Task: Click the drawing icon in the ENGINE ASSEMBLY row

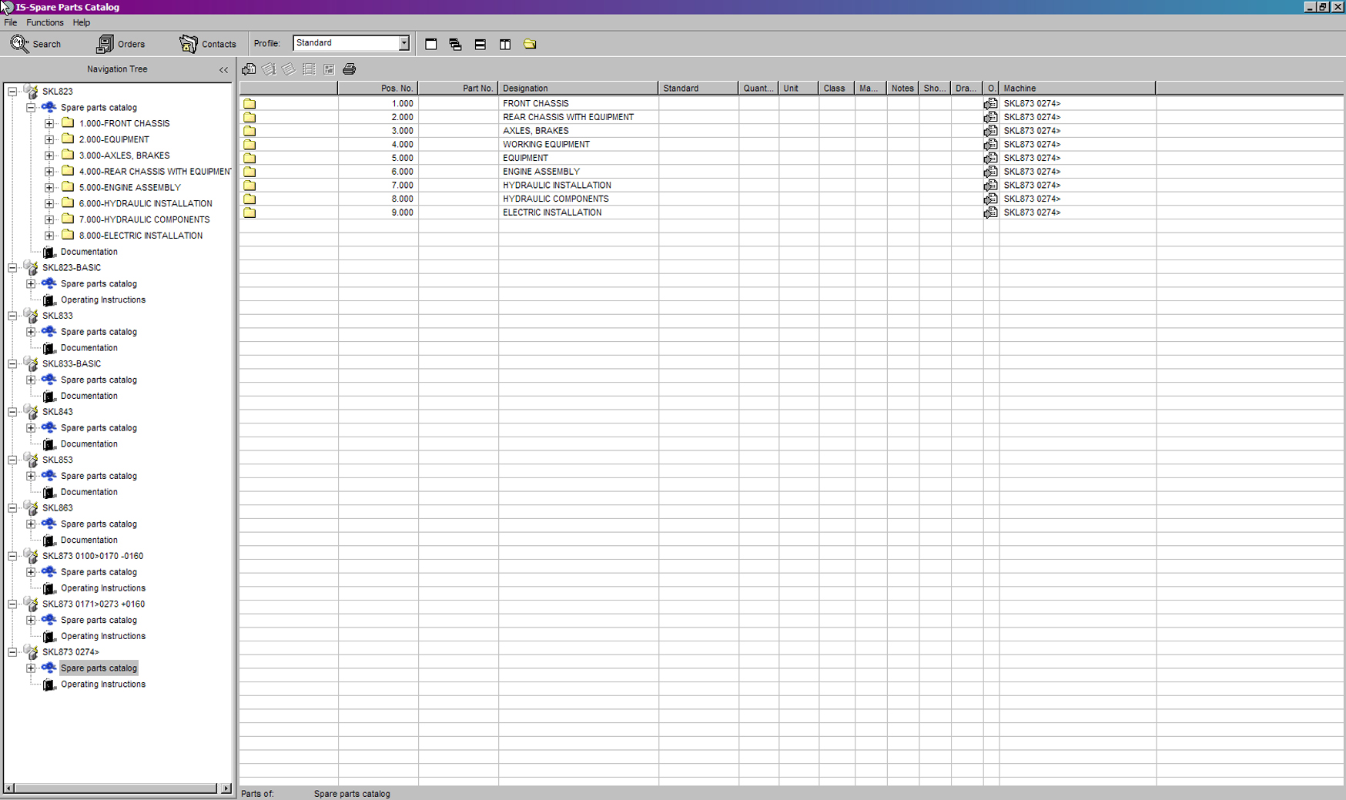Action: click(x=991, y=172)
